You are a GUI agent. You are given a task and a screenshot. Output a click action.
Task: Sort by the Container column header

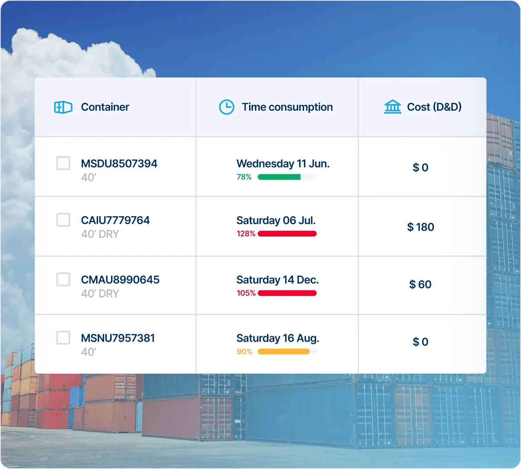tap(105, 107)
